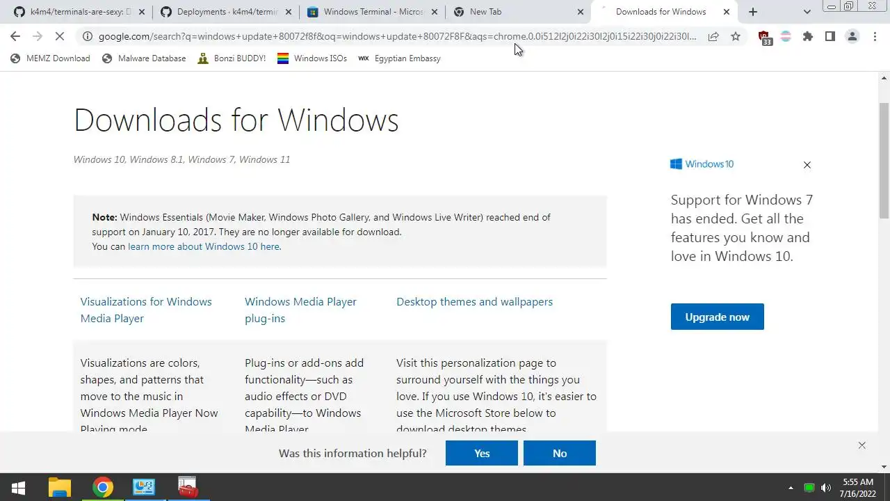
Task: Click the page vertical scrollbar thumb
Action: [x=884, y=161]
